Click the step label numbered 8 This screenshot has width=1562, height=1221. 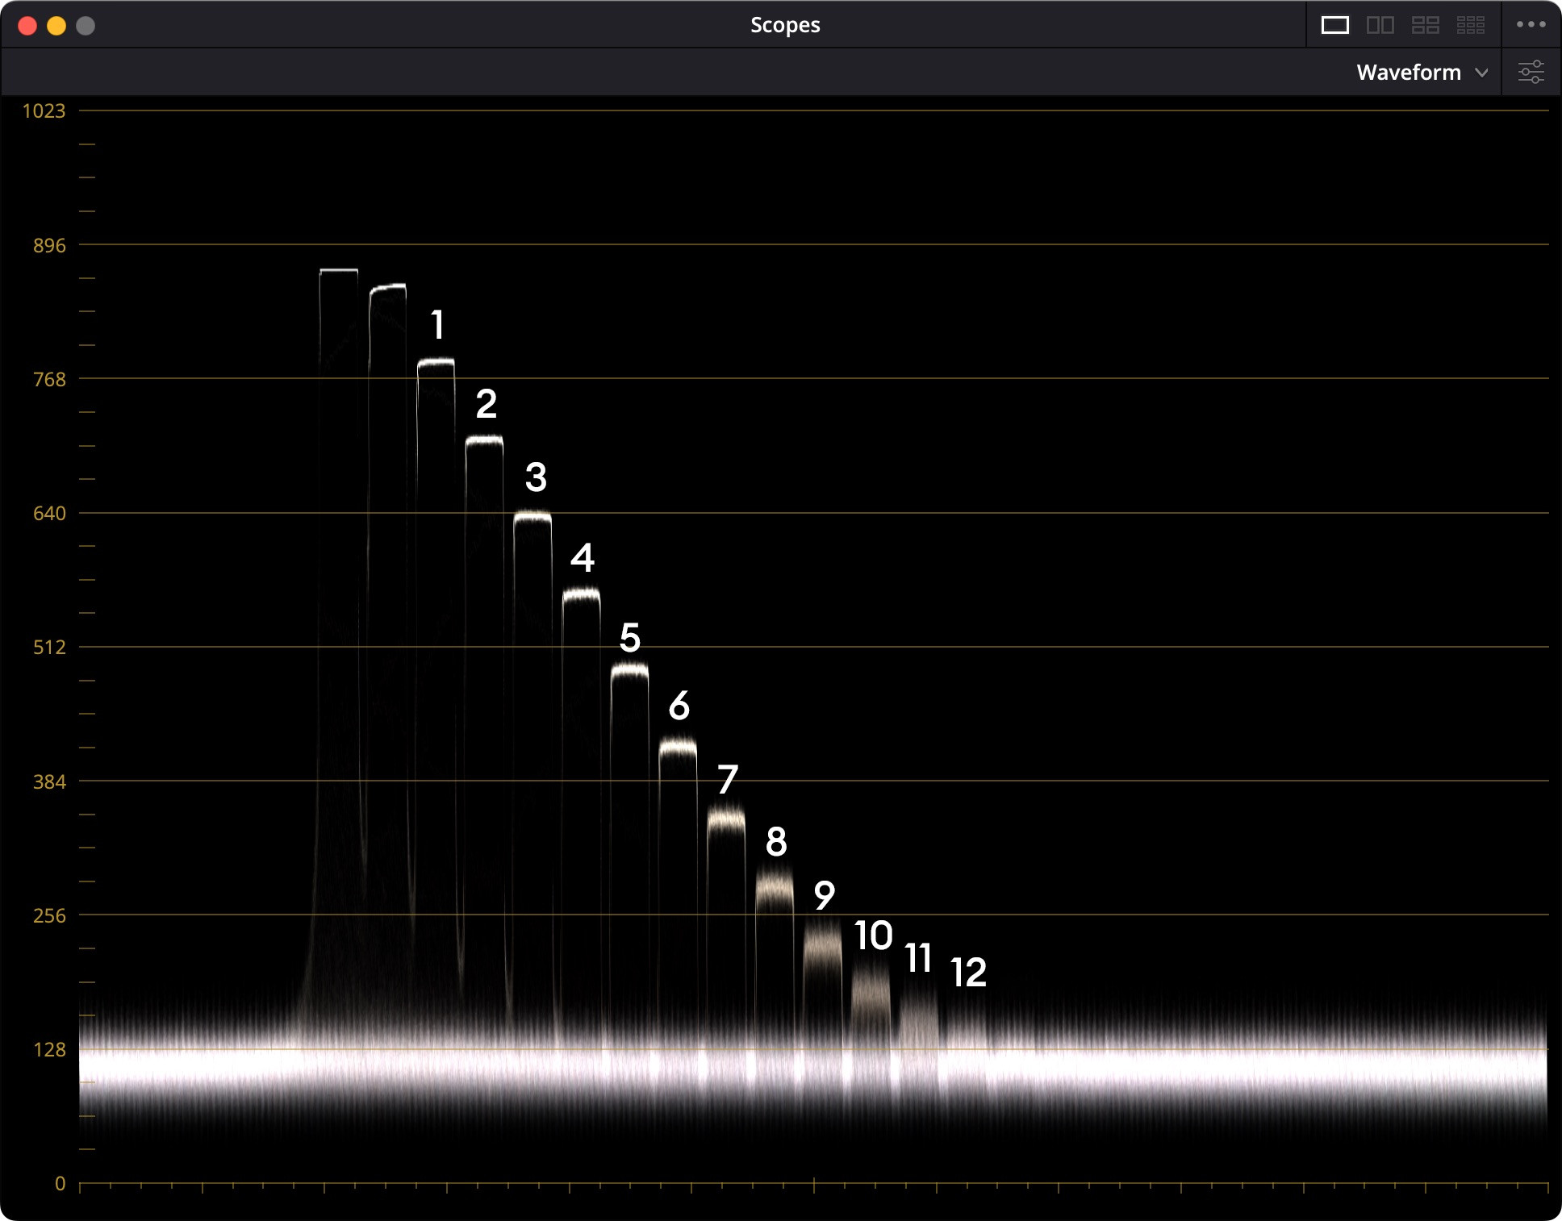click(x=776, y=842)
